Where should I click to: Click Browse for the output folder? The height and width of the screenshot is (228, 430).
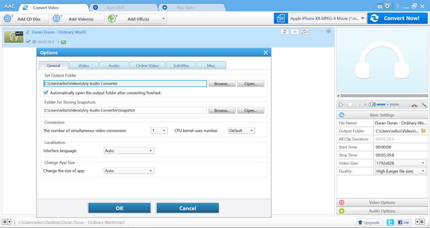coord(222,84)
